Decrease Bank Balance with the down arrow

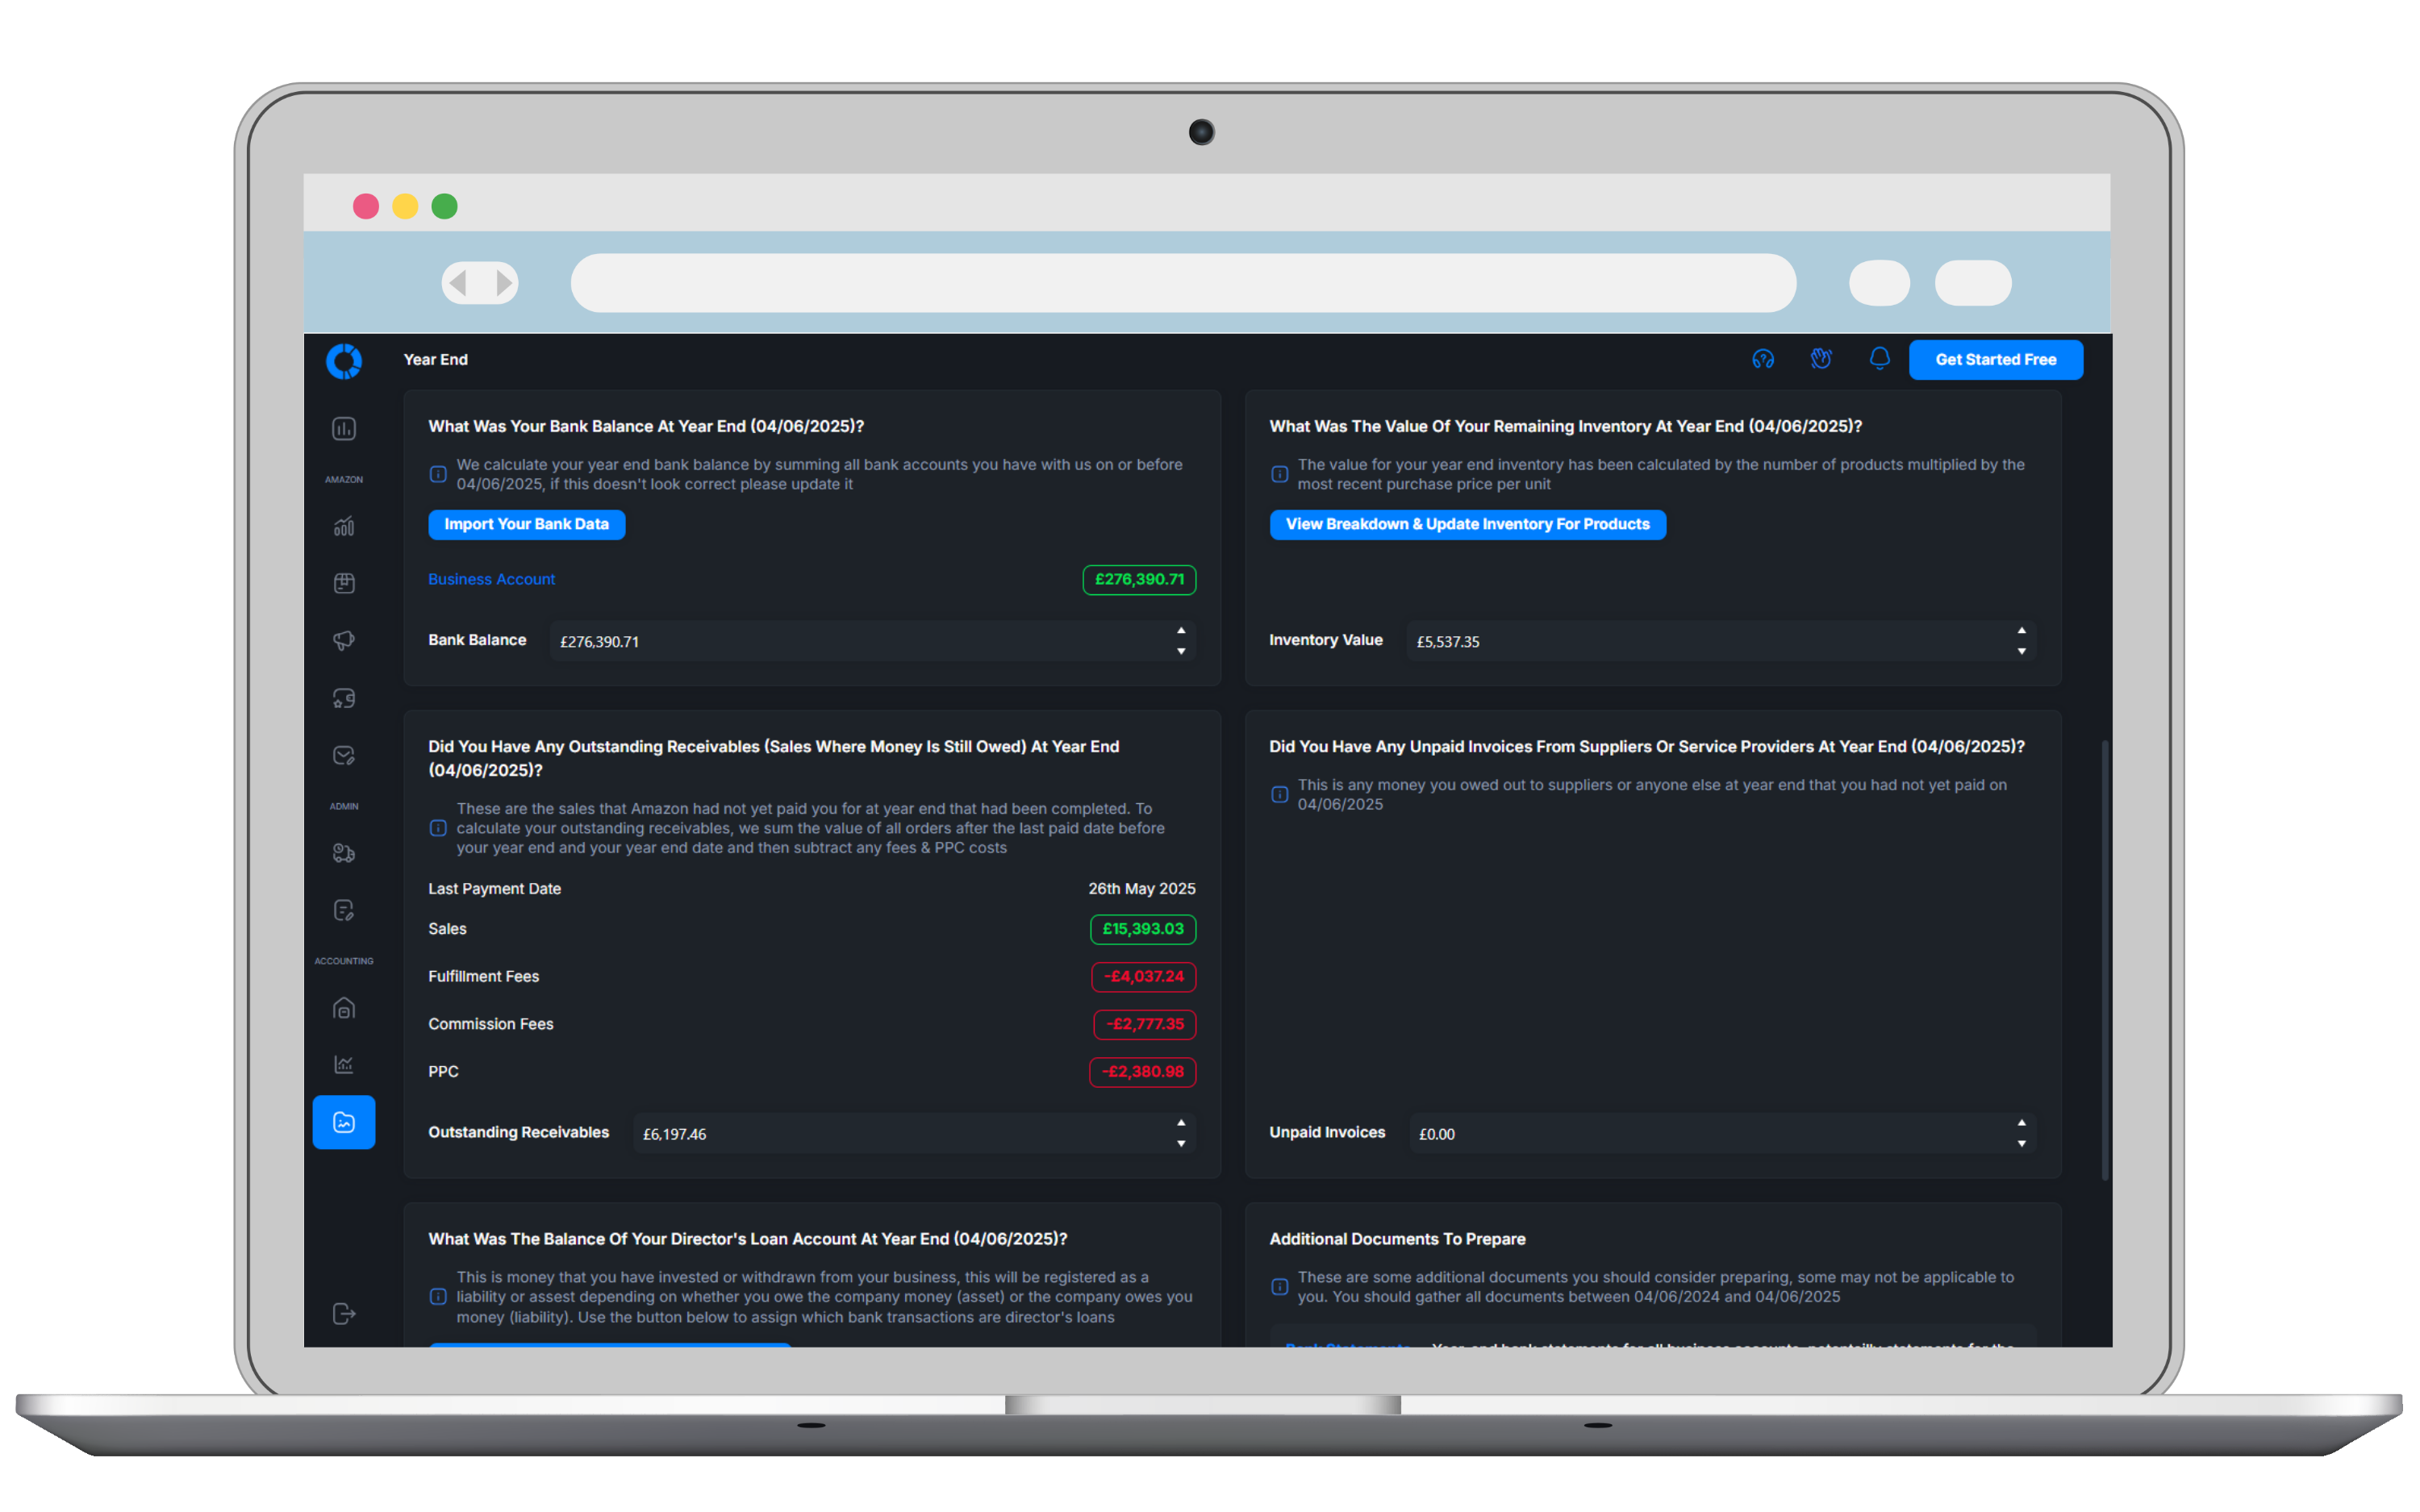coord(1181,651)
